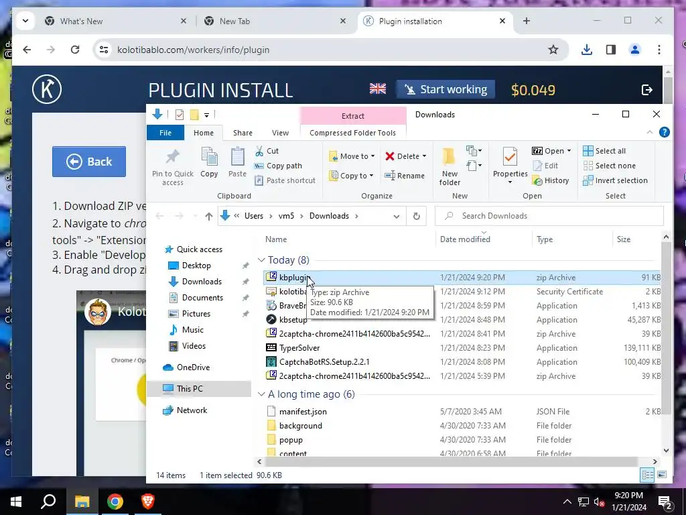Click the file list horizontal scrollbar

pos(451,461)
